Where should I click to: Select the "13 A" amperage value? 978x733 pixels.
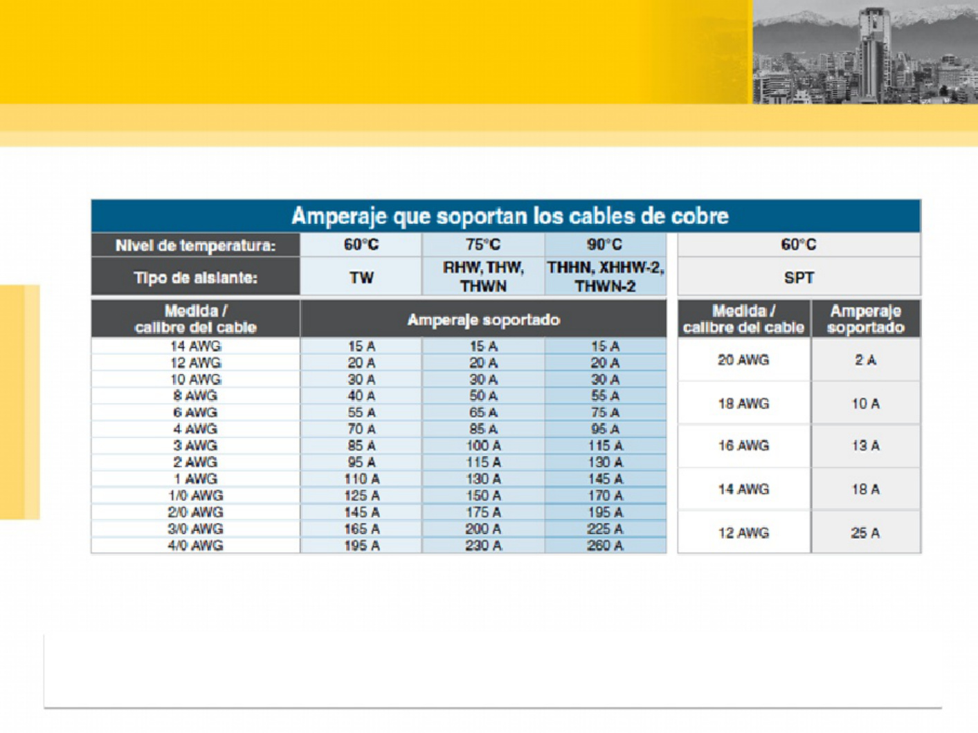pos(866,446)
